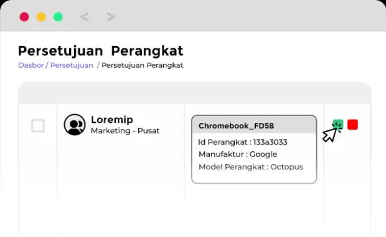The image size is (386, 237).
Task: Click the Persetujuan Perangkat breadcrumb text
Action: pos(143,65)
